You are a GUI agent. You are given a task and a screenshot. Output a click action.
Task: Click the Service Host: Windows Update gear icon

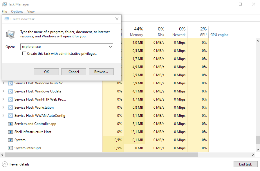click(10, 91)
